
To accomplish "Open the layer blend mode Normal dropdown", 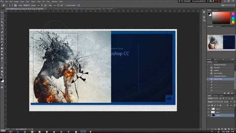I will pyautogui.click(x=215, y=102).
